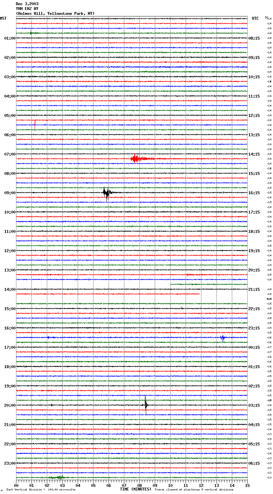Screen dimensions: 273x494
Task: Click the MST label '23:00'
Action: click(10, 463)
